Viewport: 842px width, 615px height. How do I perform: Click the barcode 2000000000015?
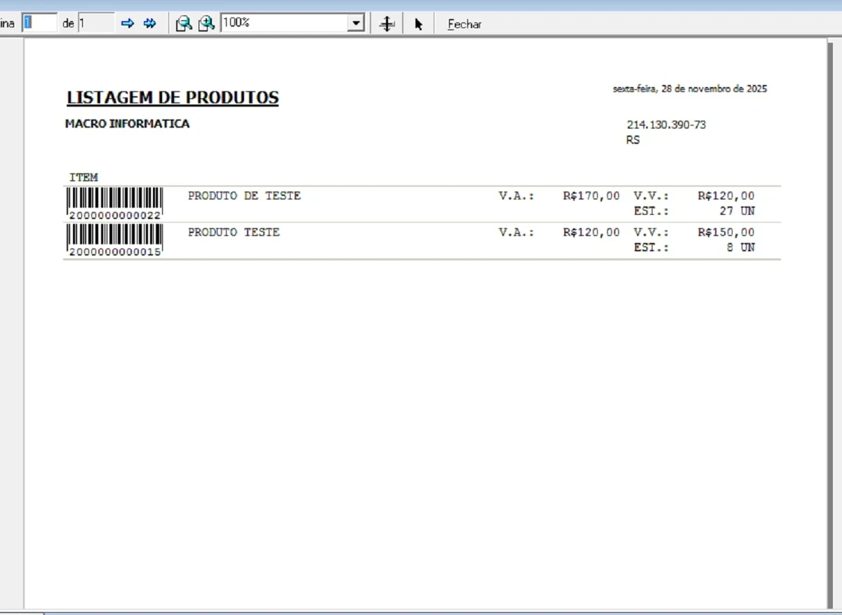tap(115, 240)
